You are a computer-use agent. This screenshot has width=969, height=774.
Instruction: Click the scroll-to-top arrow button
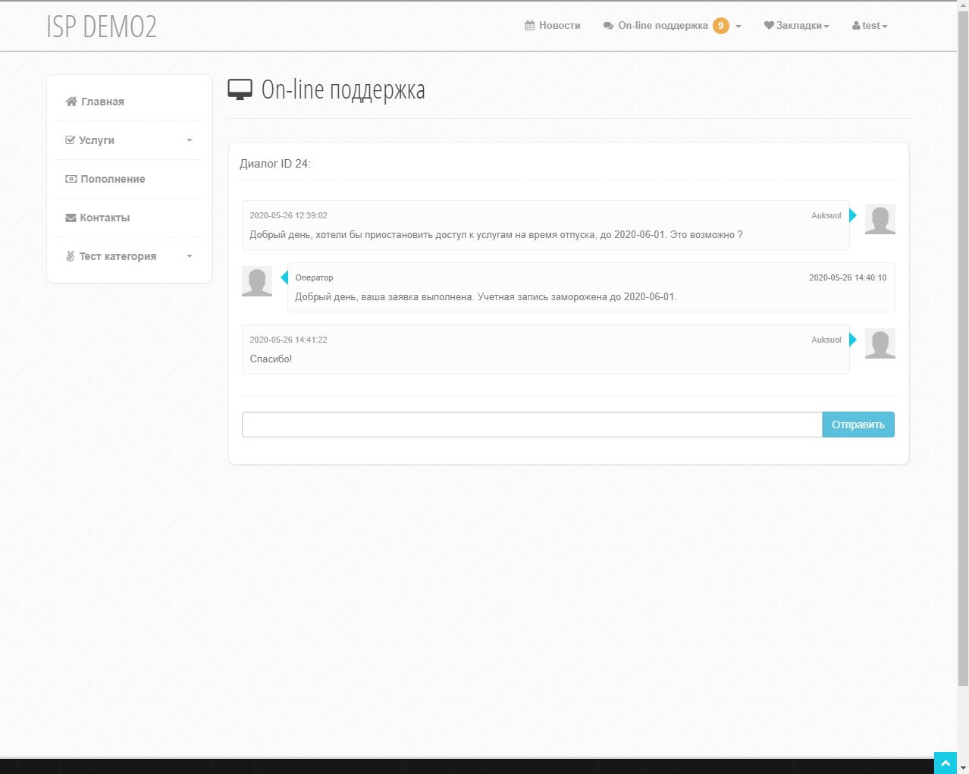945,763
